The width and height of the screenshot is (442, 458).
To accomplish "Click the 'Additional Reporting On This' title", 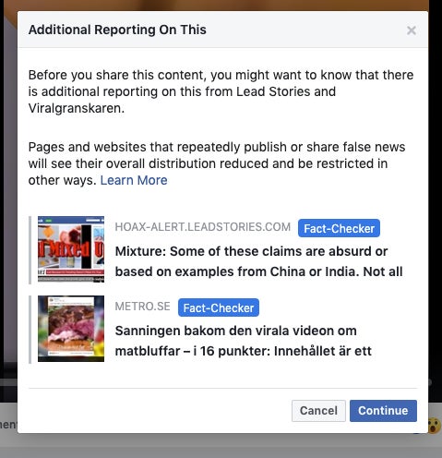I will click(117, 30).
